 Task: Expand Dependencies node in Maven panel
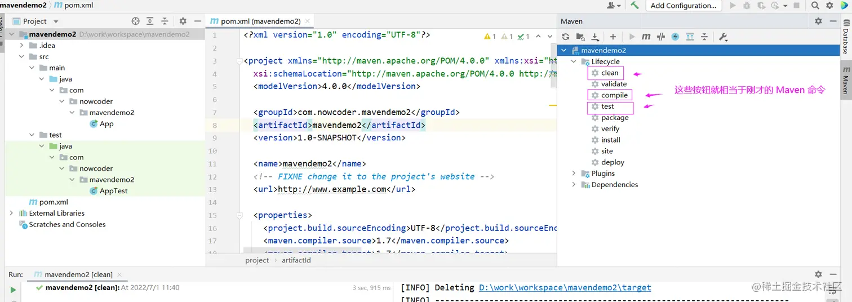[x=574, y=184]
